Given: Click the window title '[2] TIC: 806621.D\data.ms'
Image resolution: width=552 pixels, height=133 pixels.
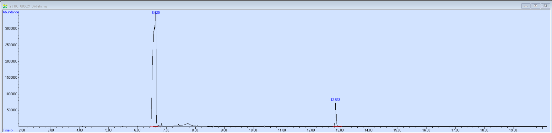Looking at the screenshot, I should click(x=28, y=6).
